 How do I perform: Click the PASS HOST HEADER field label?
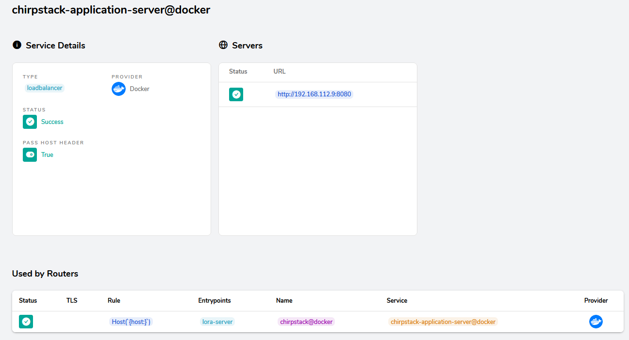pos(53,143)
